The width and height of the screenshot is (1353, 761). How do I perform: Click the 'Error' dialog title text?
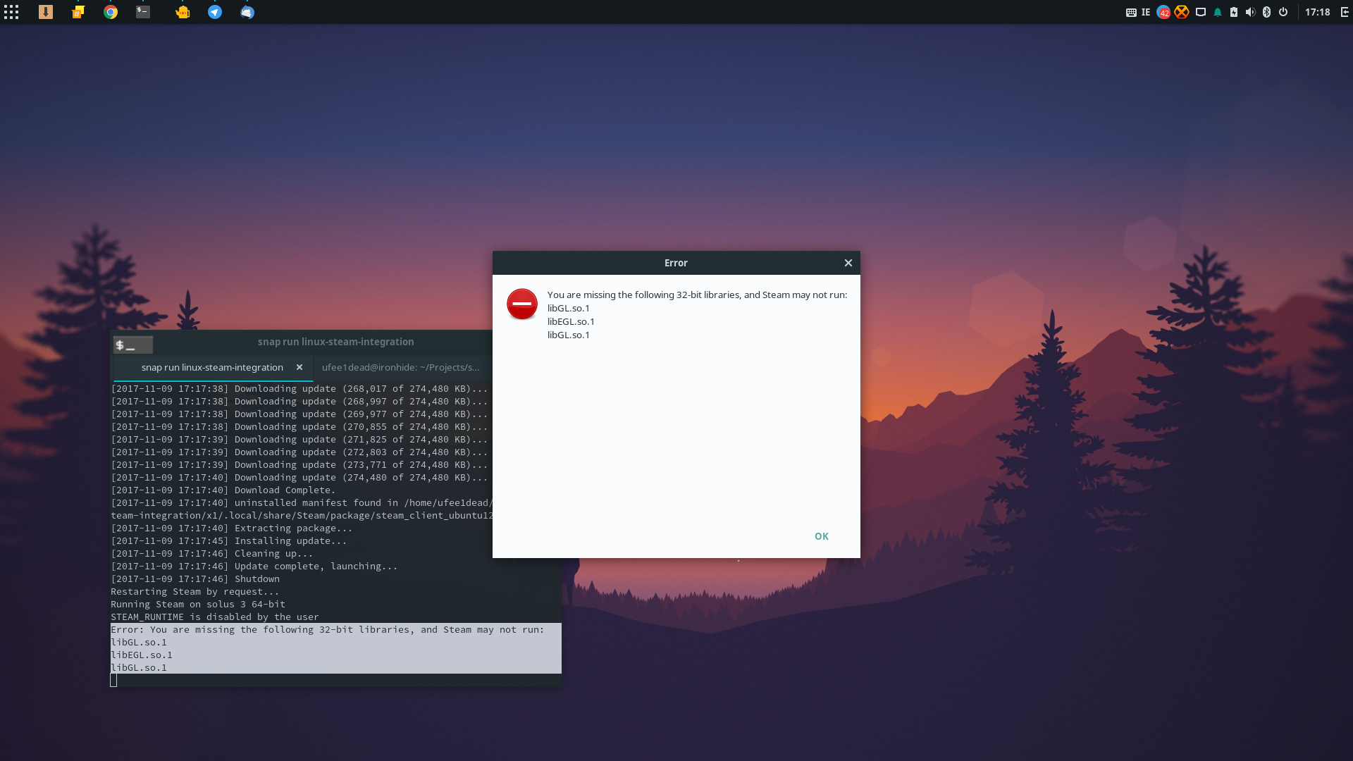676,263
